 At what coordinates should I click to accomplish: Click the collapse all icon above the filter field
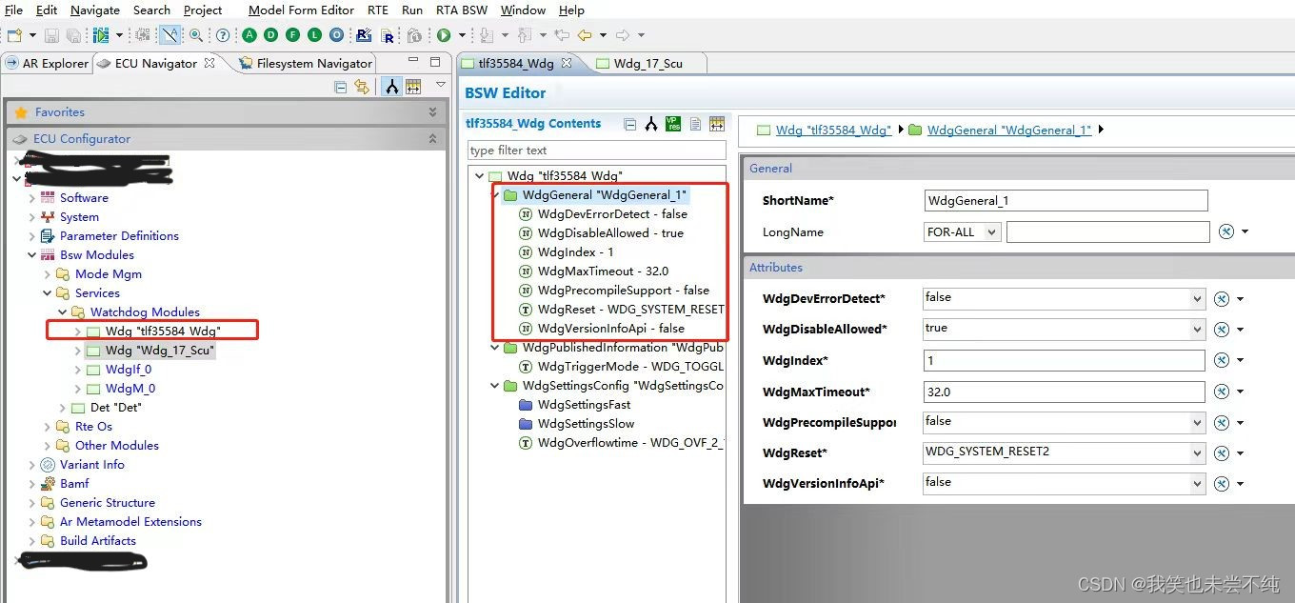[x=629, y=125]
